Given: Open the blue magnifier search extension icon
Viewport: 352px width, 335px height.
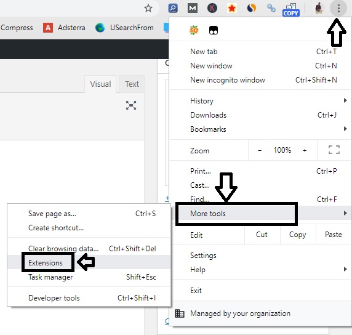Looking at the screenshot, I should [x=173, y=8].
